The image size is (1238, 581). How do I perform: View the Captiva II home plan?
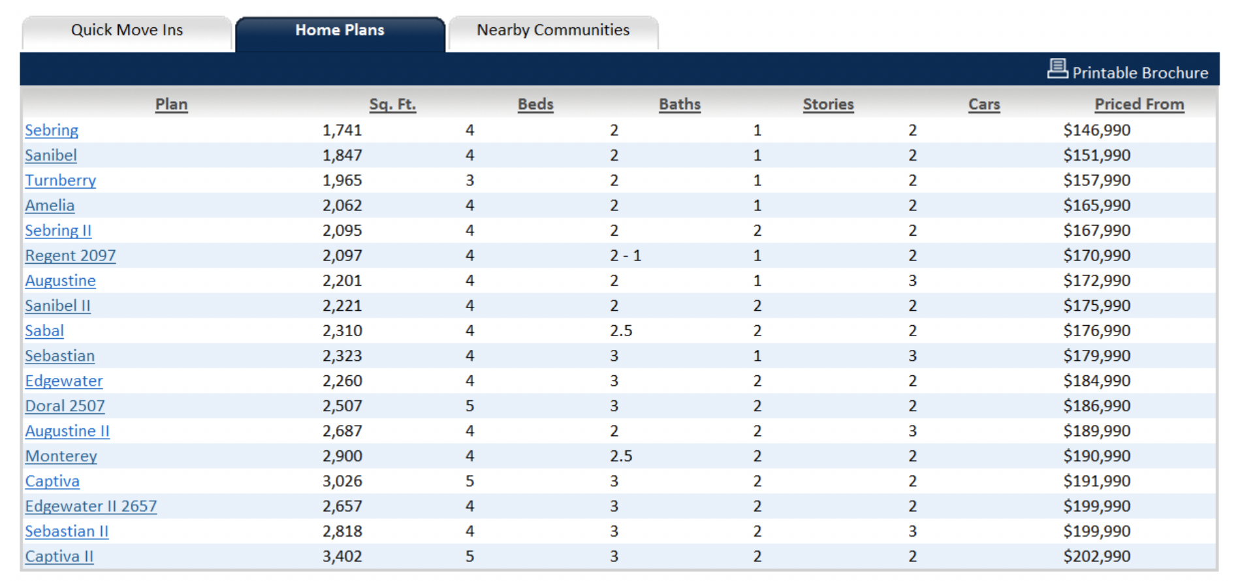59,556
